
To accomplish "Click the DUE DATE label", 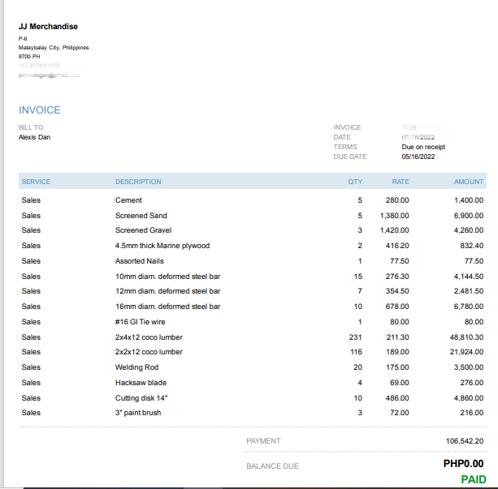I will click(350, 157).
